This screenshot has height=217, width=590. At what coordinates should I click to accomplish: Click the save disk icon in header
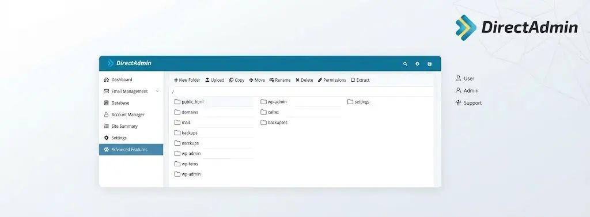tap(429, 64)
